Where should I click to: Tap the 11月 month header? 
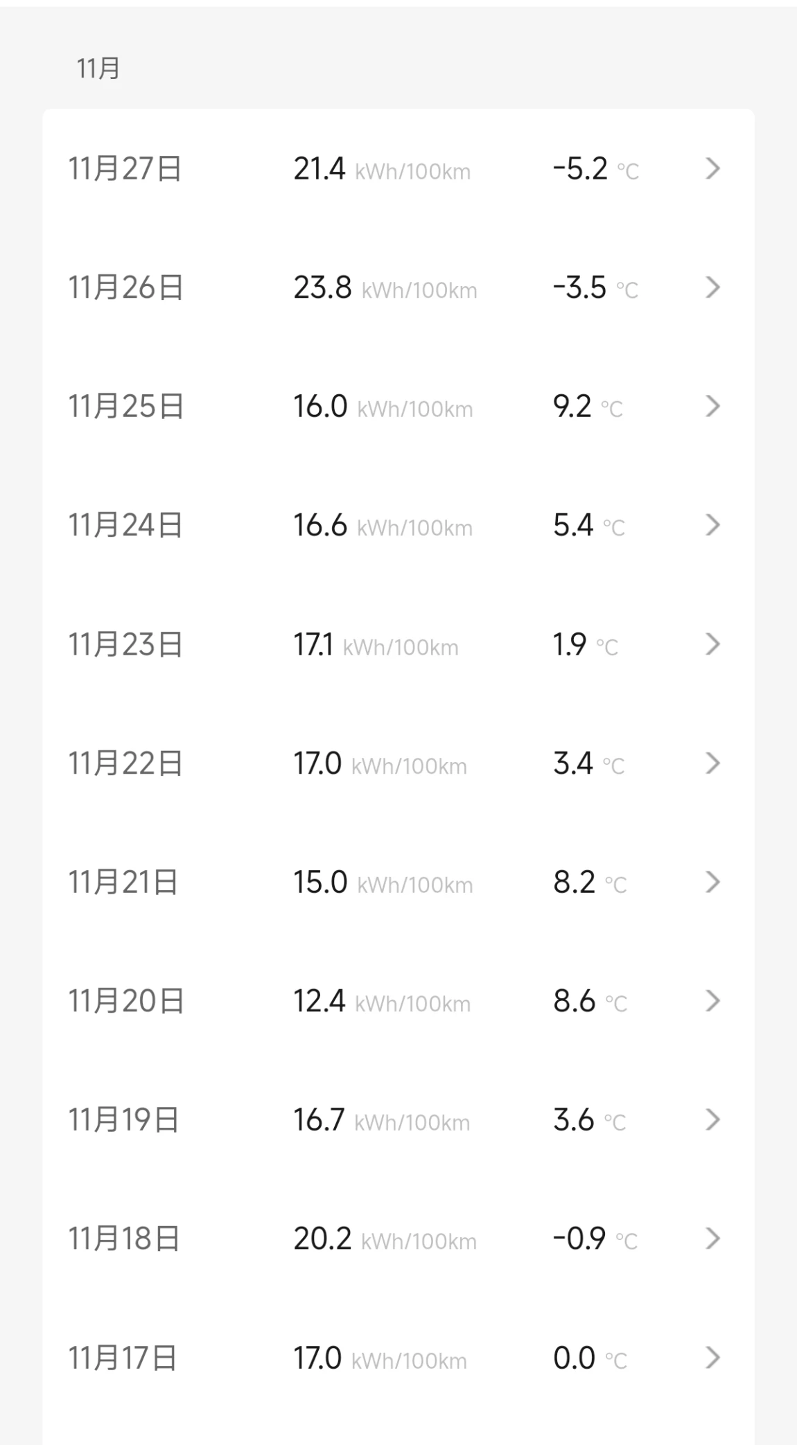[x=98, y=69]
